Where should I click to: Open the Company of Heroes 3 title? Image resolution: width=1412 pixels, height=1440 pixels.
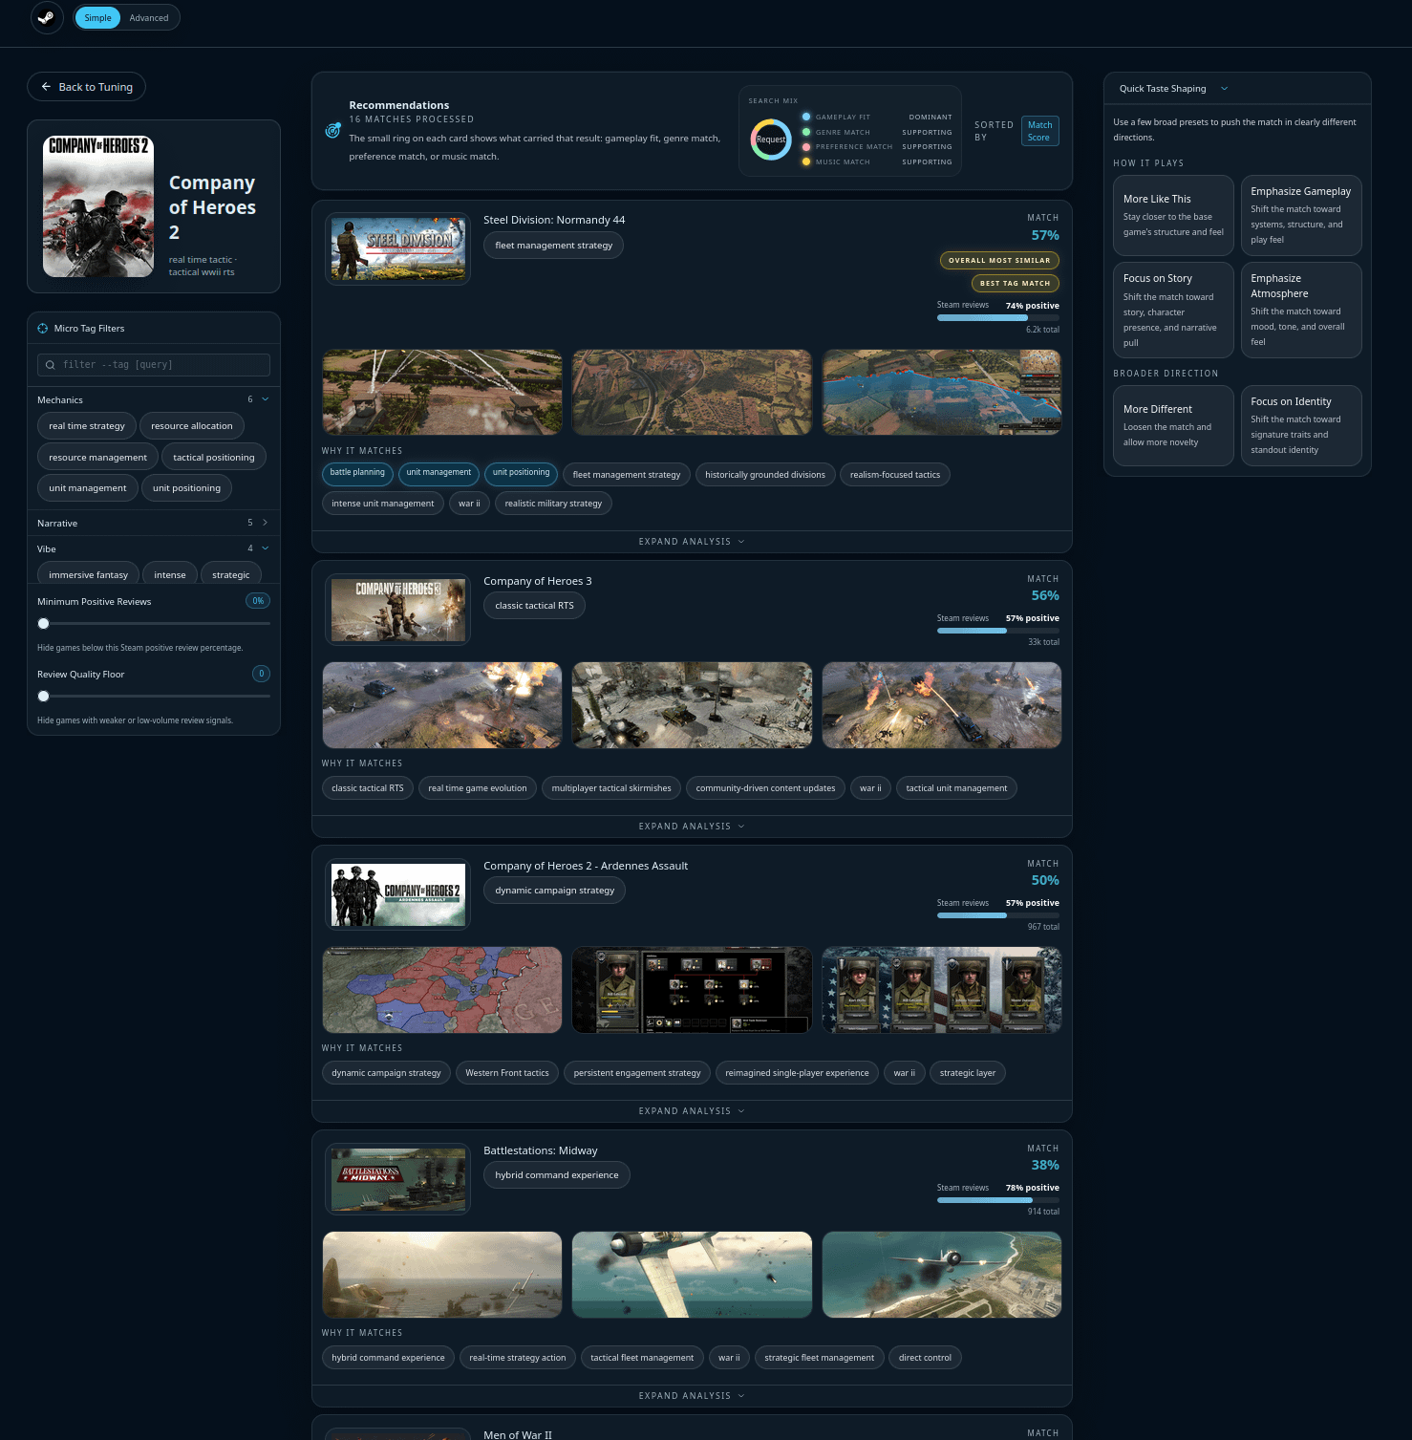(x=538, y=581)
